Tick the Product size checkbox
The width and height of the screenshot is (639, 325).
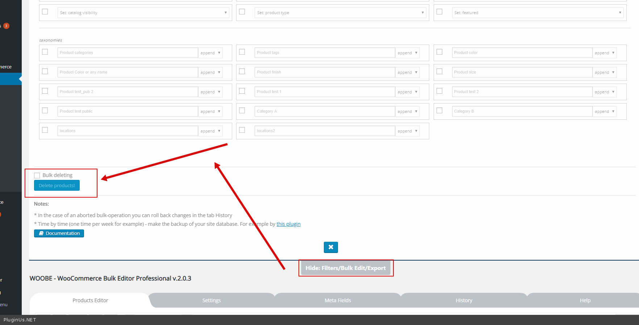pos(439,71)
